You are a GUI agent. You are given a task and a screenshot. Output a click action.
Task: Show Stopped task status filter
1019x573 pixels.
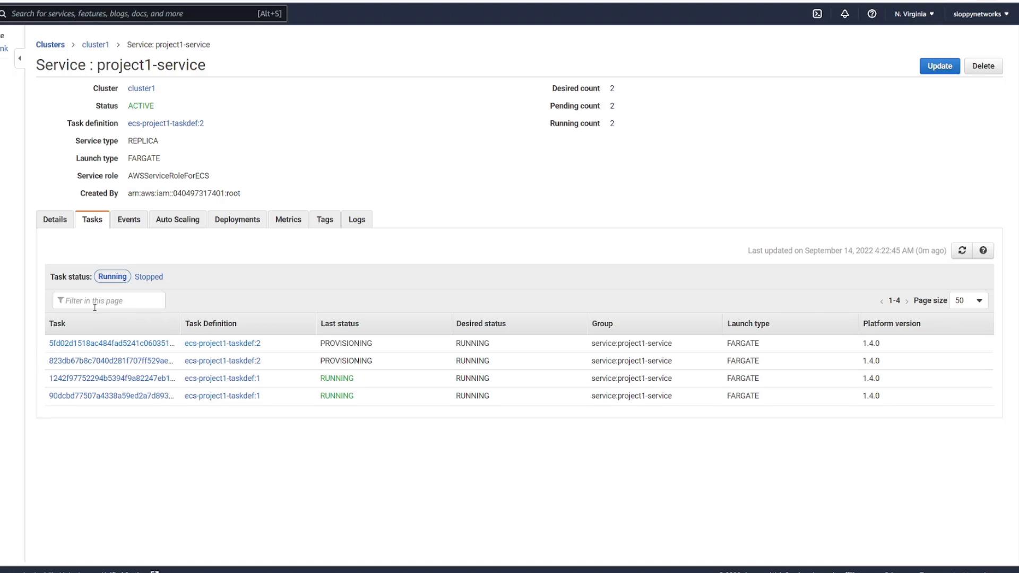[x=149, y=277]
